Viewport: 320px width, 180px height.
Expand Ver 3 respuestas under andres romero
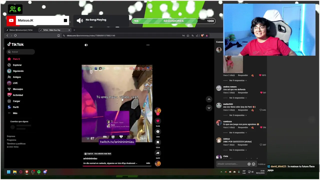pos(238,98)
